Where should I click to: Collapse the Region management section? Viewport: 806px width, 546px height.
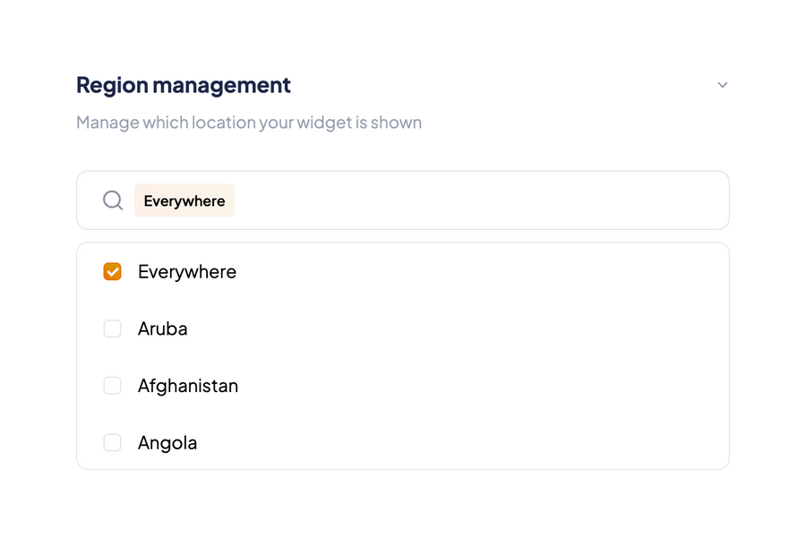pyautogui.click(x=722, y=84)
